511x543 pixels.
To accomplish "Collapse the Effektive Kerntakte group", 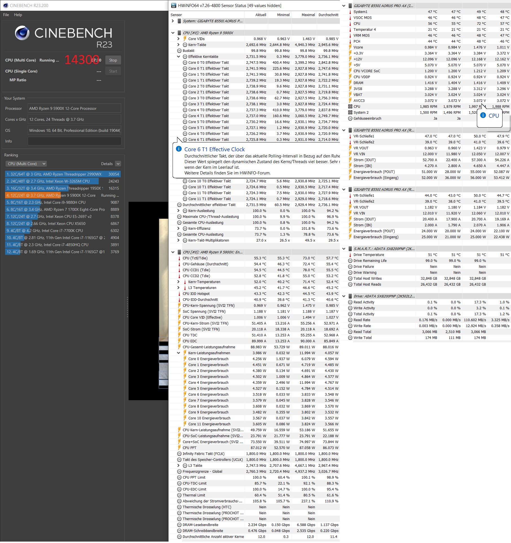I will [x=179, y=56].
